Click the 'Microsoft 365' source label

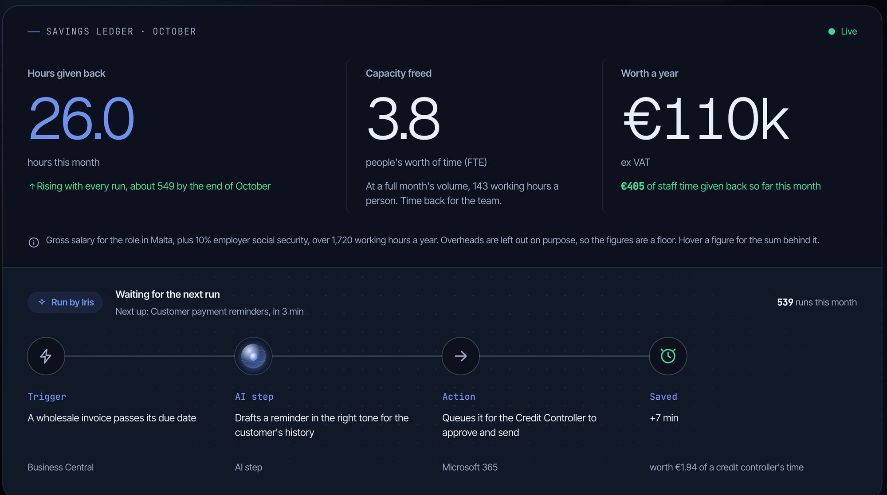click(x=470, y=467)
